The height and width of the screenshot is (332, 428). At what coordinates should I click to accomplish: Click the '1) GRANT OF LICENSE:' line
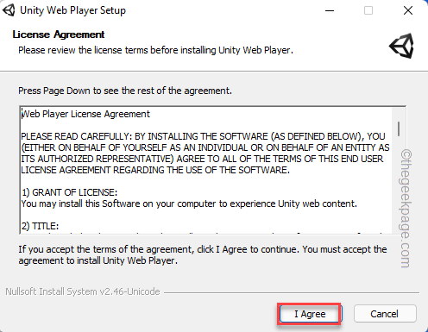click(x=69, y=192)
